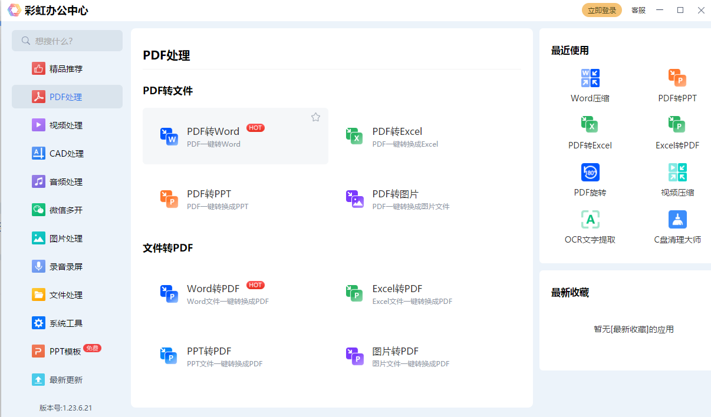Open the CAD处理 section
This screenshot has height=417, width=711.
point(67,153)
